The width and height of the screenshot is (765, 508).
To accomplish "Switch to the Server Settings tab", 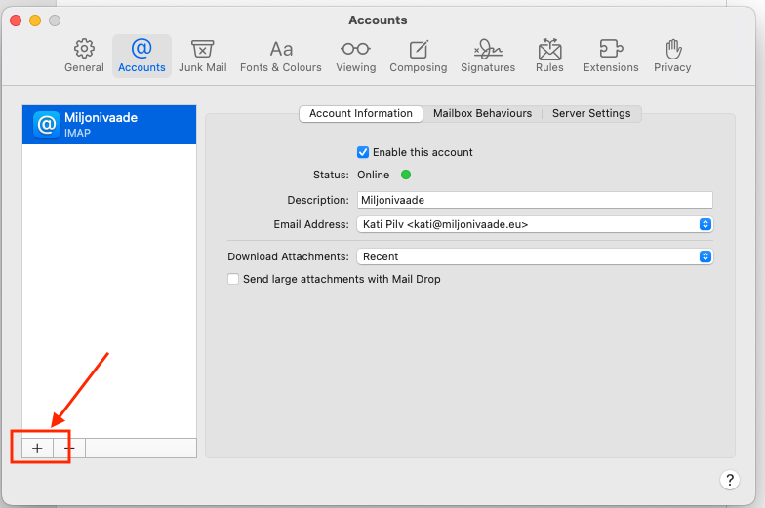I will (591, 113).
